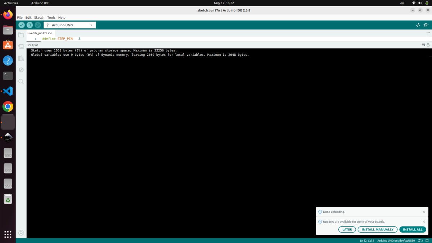Click the 'Global variables use 9 bytes' output line
The height and width of the screenshot is (243, 432).
click(140, 55)
